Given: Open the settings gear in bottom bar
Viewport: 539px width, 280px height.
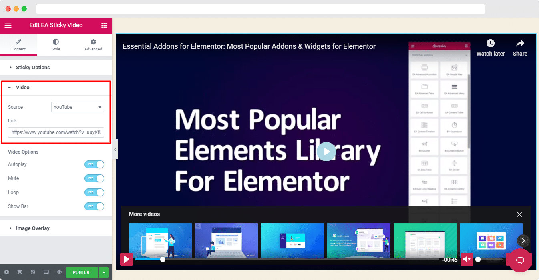Looking at the screenshot, I should pyautogui.click(x=7, y=272).
